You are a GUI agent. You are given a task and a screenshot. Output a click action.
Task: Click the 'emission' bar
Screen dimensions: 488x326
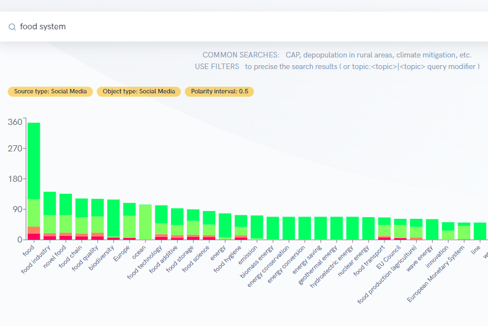[x=257, y=227]
